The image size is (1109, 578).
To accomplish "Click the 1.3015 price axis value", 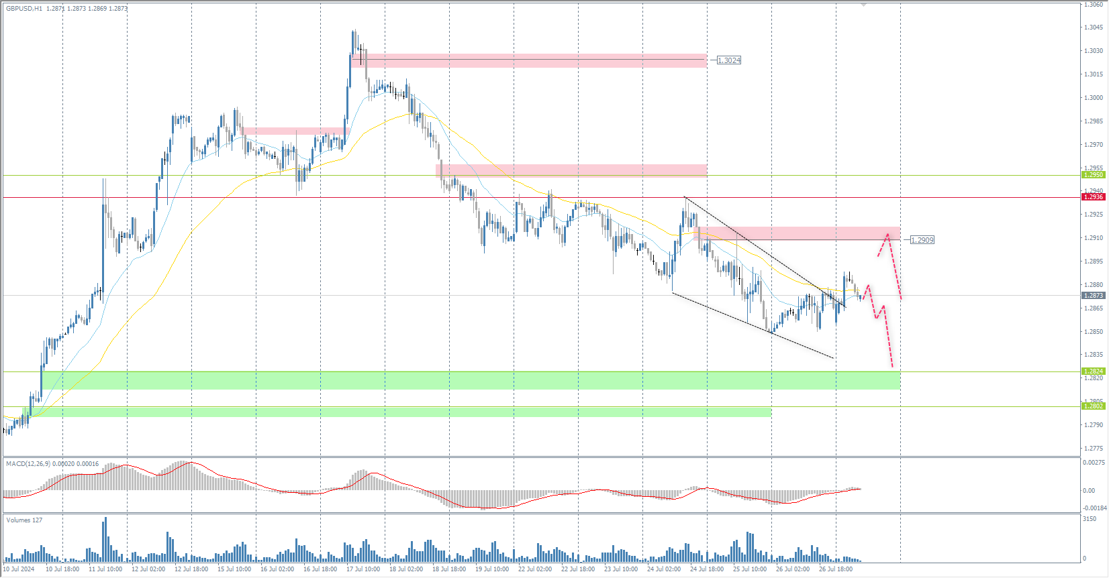I will (x=1094, y=74).
